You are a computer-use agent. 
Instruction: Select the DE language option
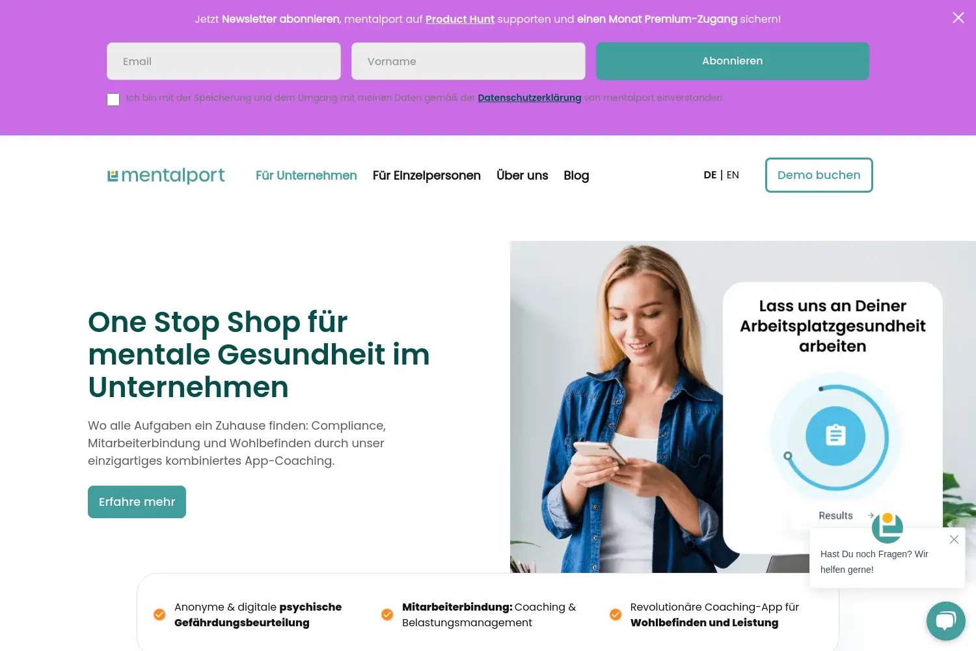(x=710, y=175)
